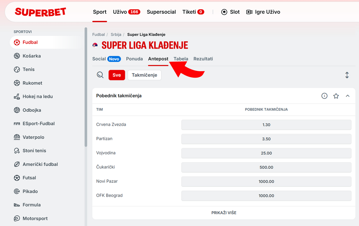Image resolution: width=359 pixels, height=226 pixels.
Task: Click the info icon for Pobednik takmičenja
Action: tap(324, 96)
